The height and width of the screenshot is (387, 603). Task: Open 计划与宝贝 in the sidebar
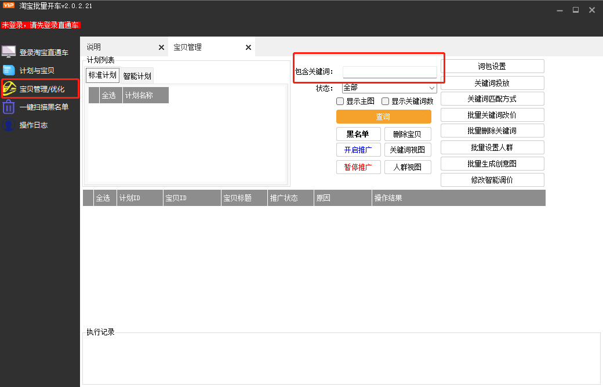[37, 70]
